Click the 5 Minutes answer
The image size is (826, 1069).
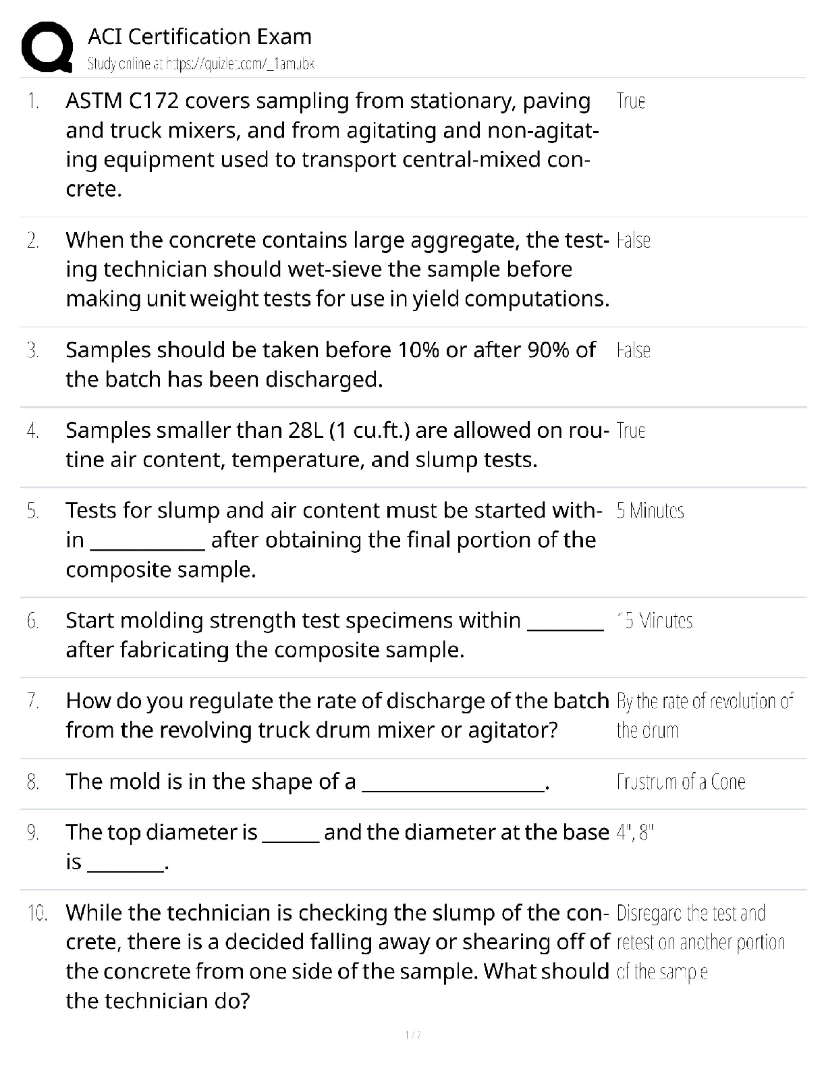point(650,511)
